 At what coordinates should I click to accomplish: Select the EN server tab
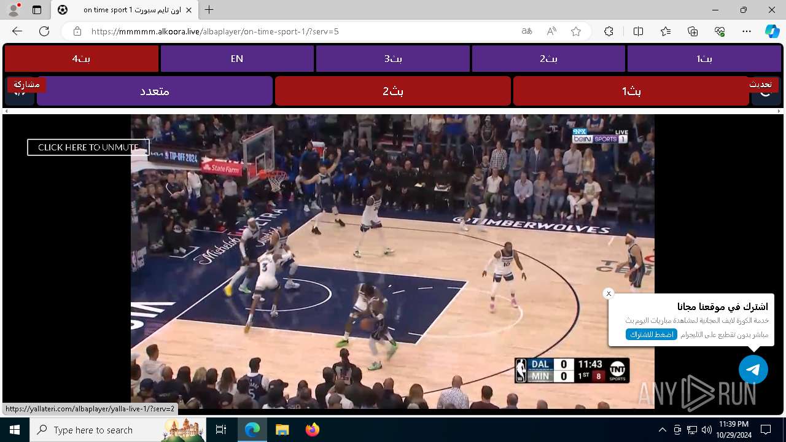coord(237,59)
